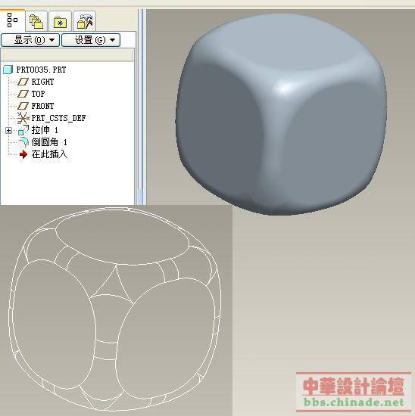The width and height of the screenshot is (415, 416).
Task: Open the Favorites tab with tools icon
Action: tap(85, 21)
